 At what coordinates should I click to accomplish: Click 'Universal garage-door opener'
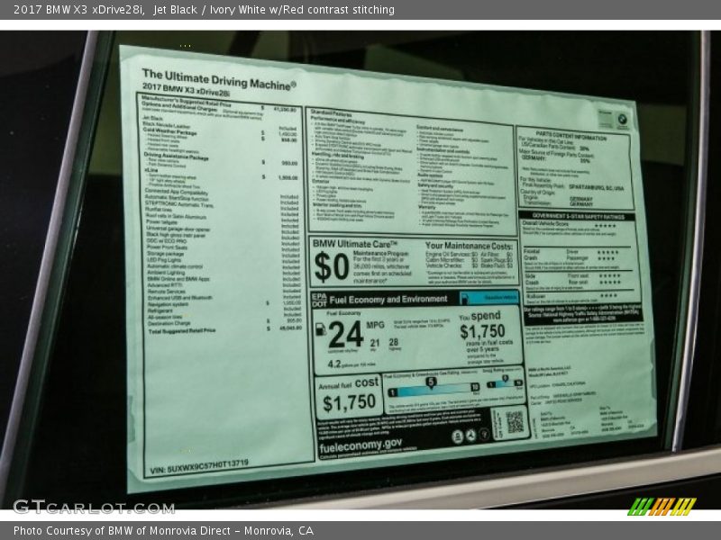click(x=178, y=229)
